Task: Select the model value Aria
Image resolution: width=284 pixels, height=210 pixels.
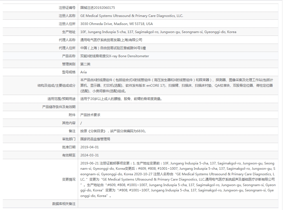Action: 83,72
